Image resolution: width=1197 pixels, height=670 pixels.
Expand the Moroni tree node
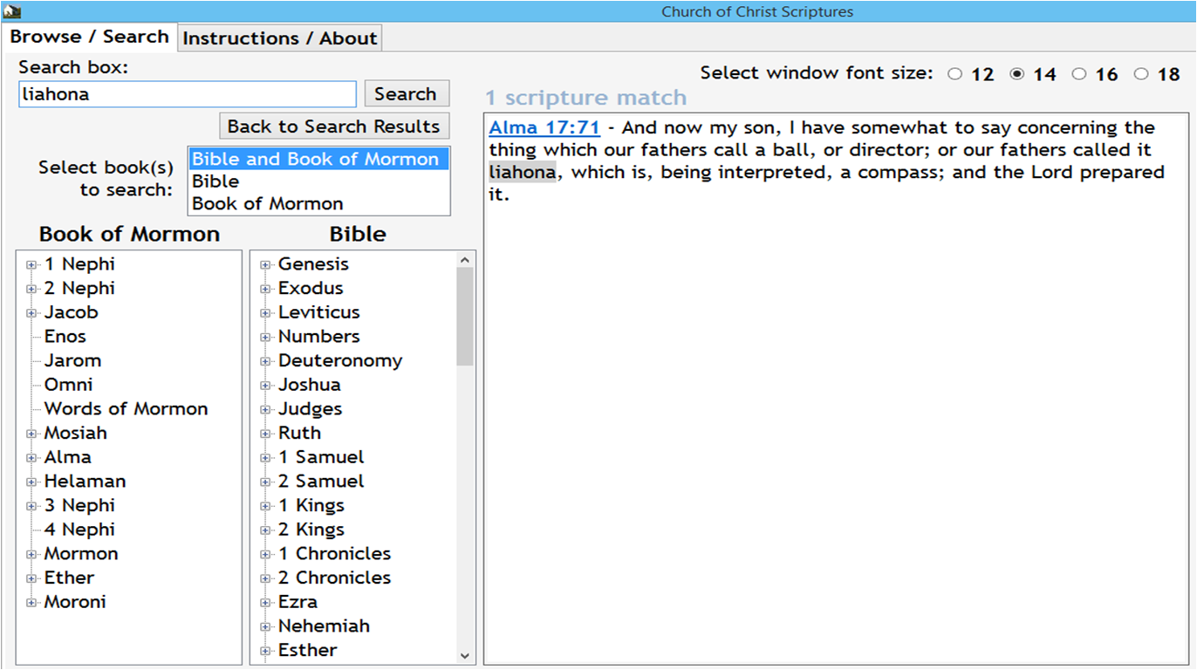pyautogui.click(x=32, y=603)
